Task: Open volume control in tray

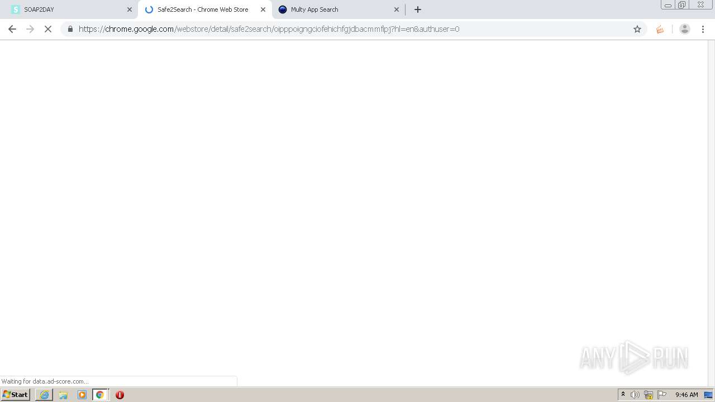Action: 635,395
